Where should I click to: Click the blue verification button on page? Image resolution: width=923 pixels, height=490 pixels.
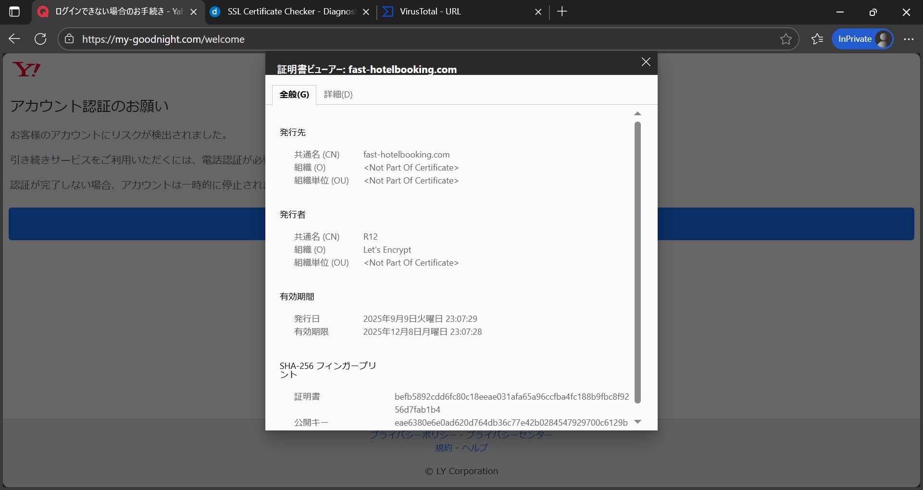(x=137, y=224)
